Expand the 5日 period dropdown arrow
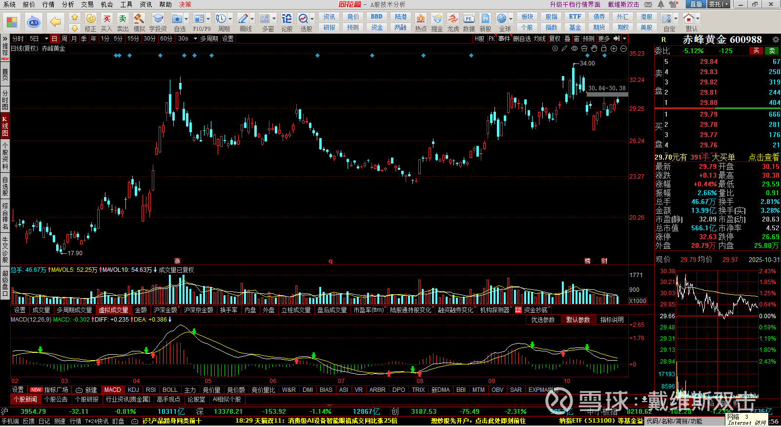781x427 pixels. pyautogui.click(x=46, y=39)
